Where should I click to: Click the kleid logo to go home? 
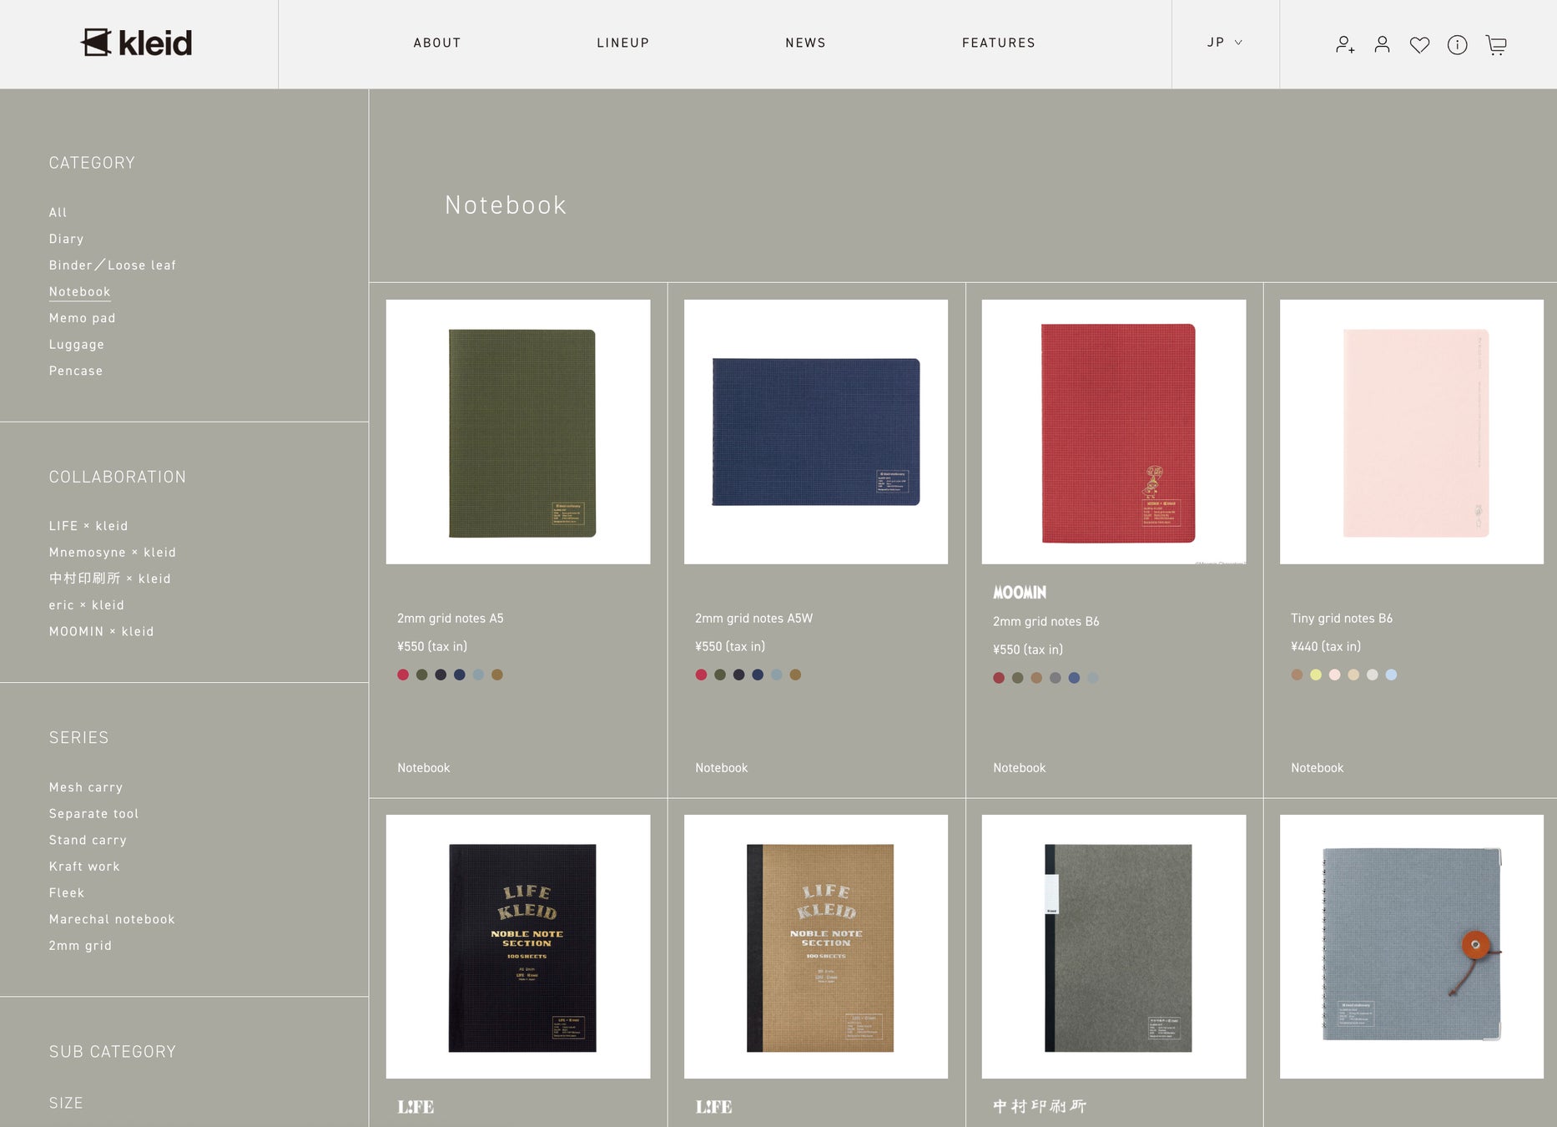point(137,43)
